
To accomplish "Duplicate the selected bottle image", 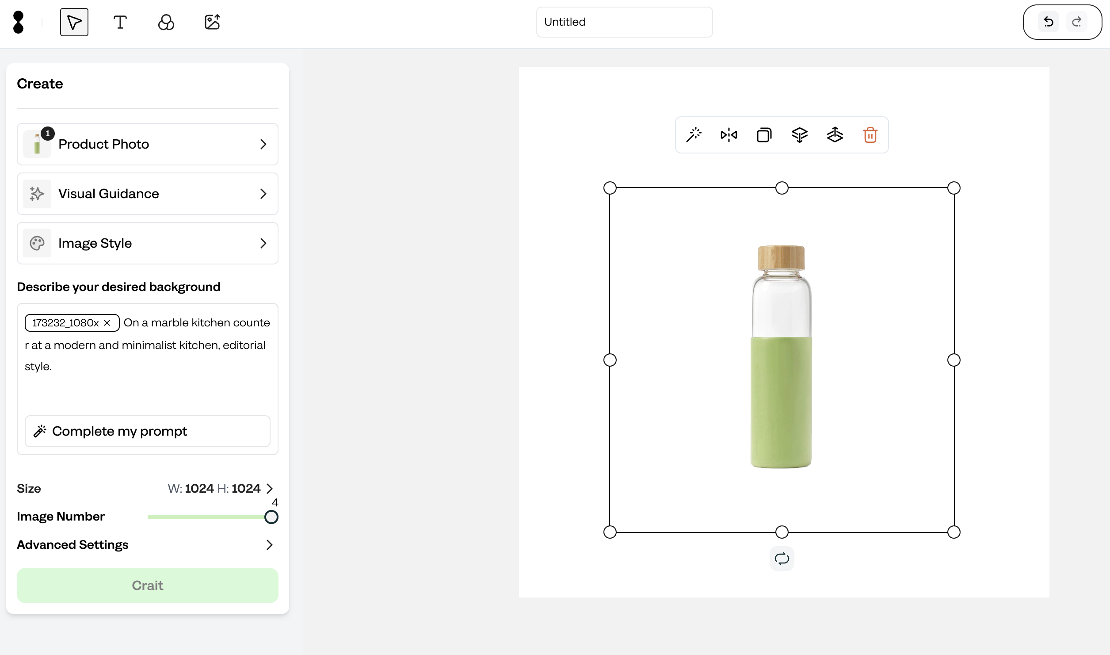I will tap(764, 135).
